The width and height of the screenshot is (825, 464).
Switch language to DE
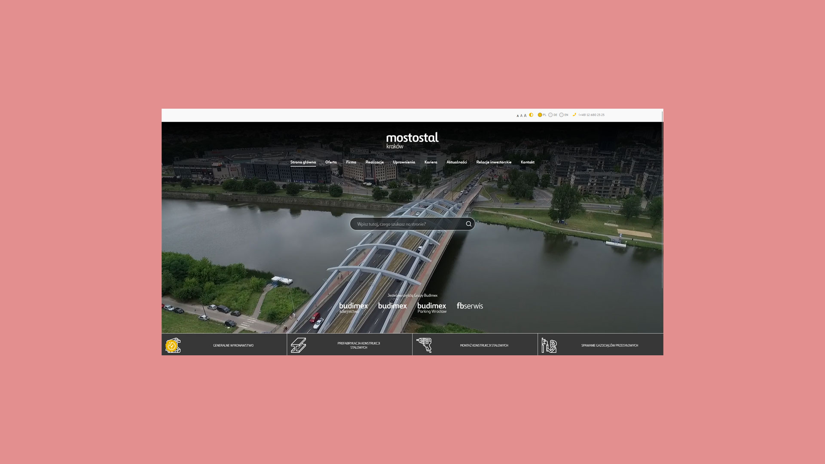[x=550, y=115]
